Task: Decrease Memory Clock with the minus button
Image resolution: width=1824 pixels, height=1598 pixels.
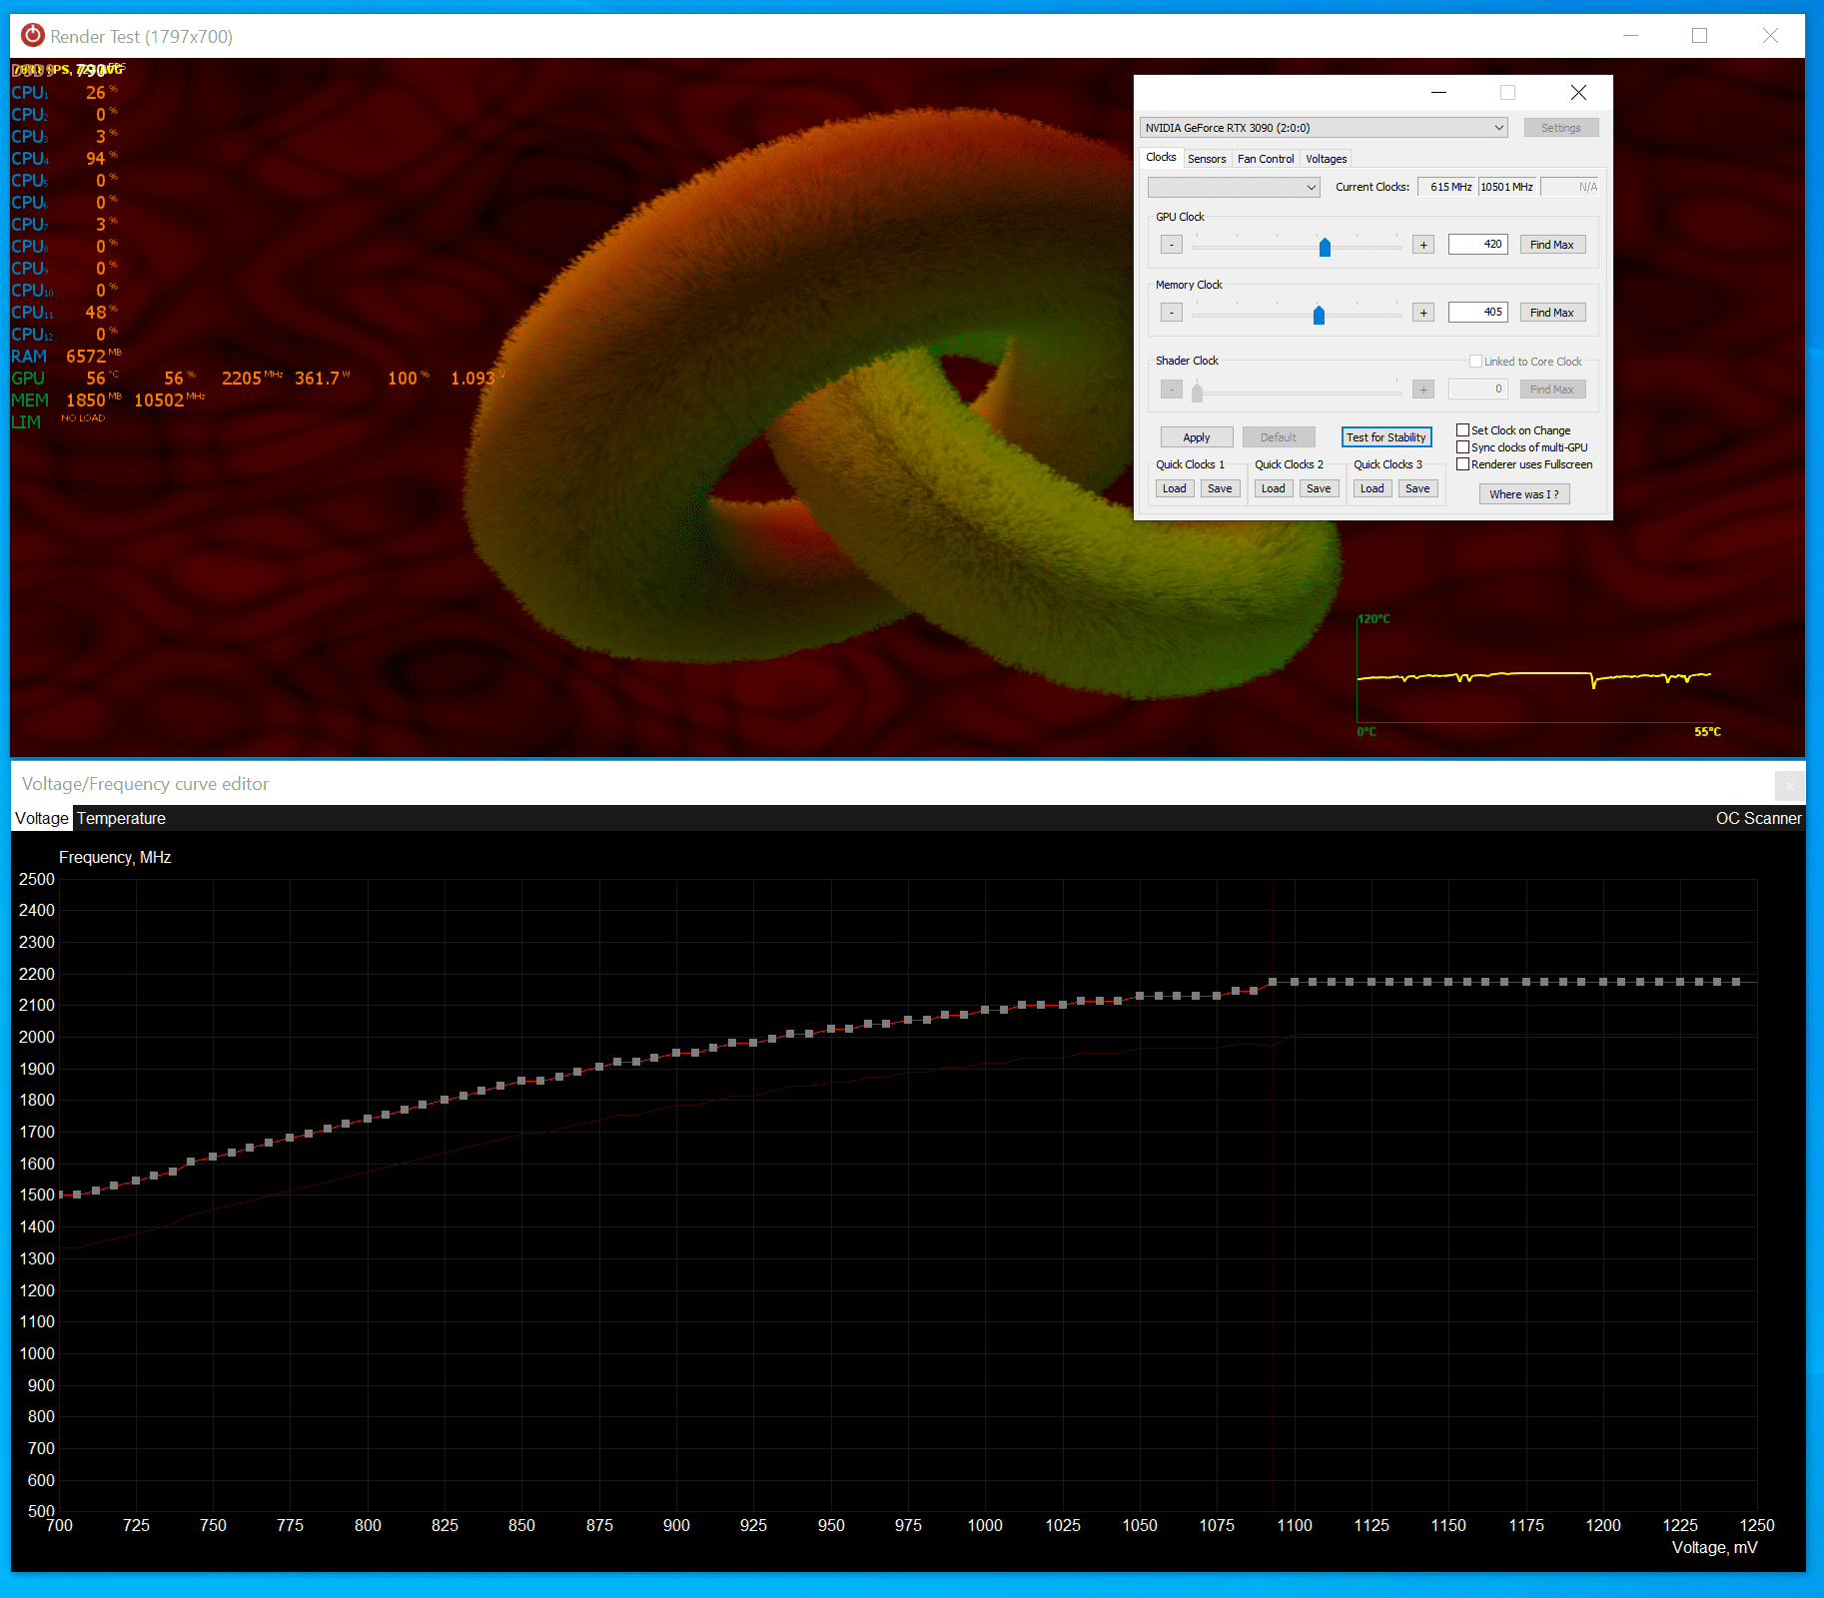Action: (1172, 313)
